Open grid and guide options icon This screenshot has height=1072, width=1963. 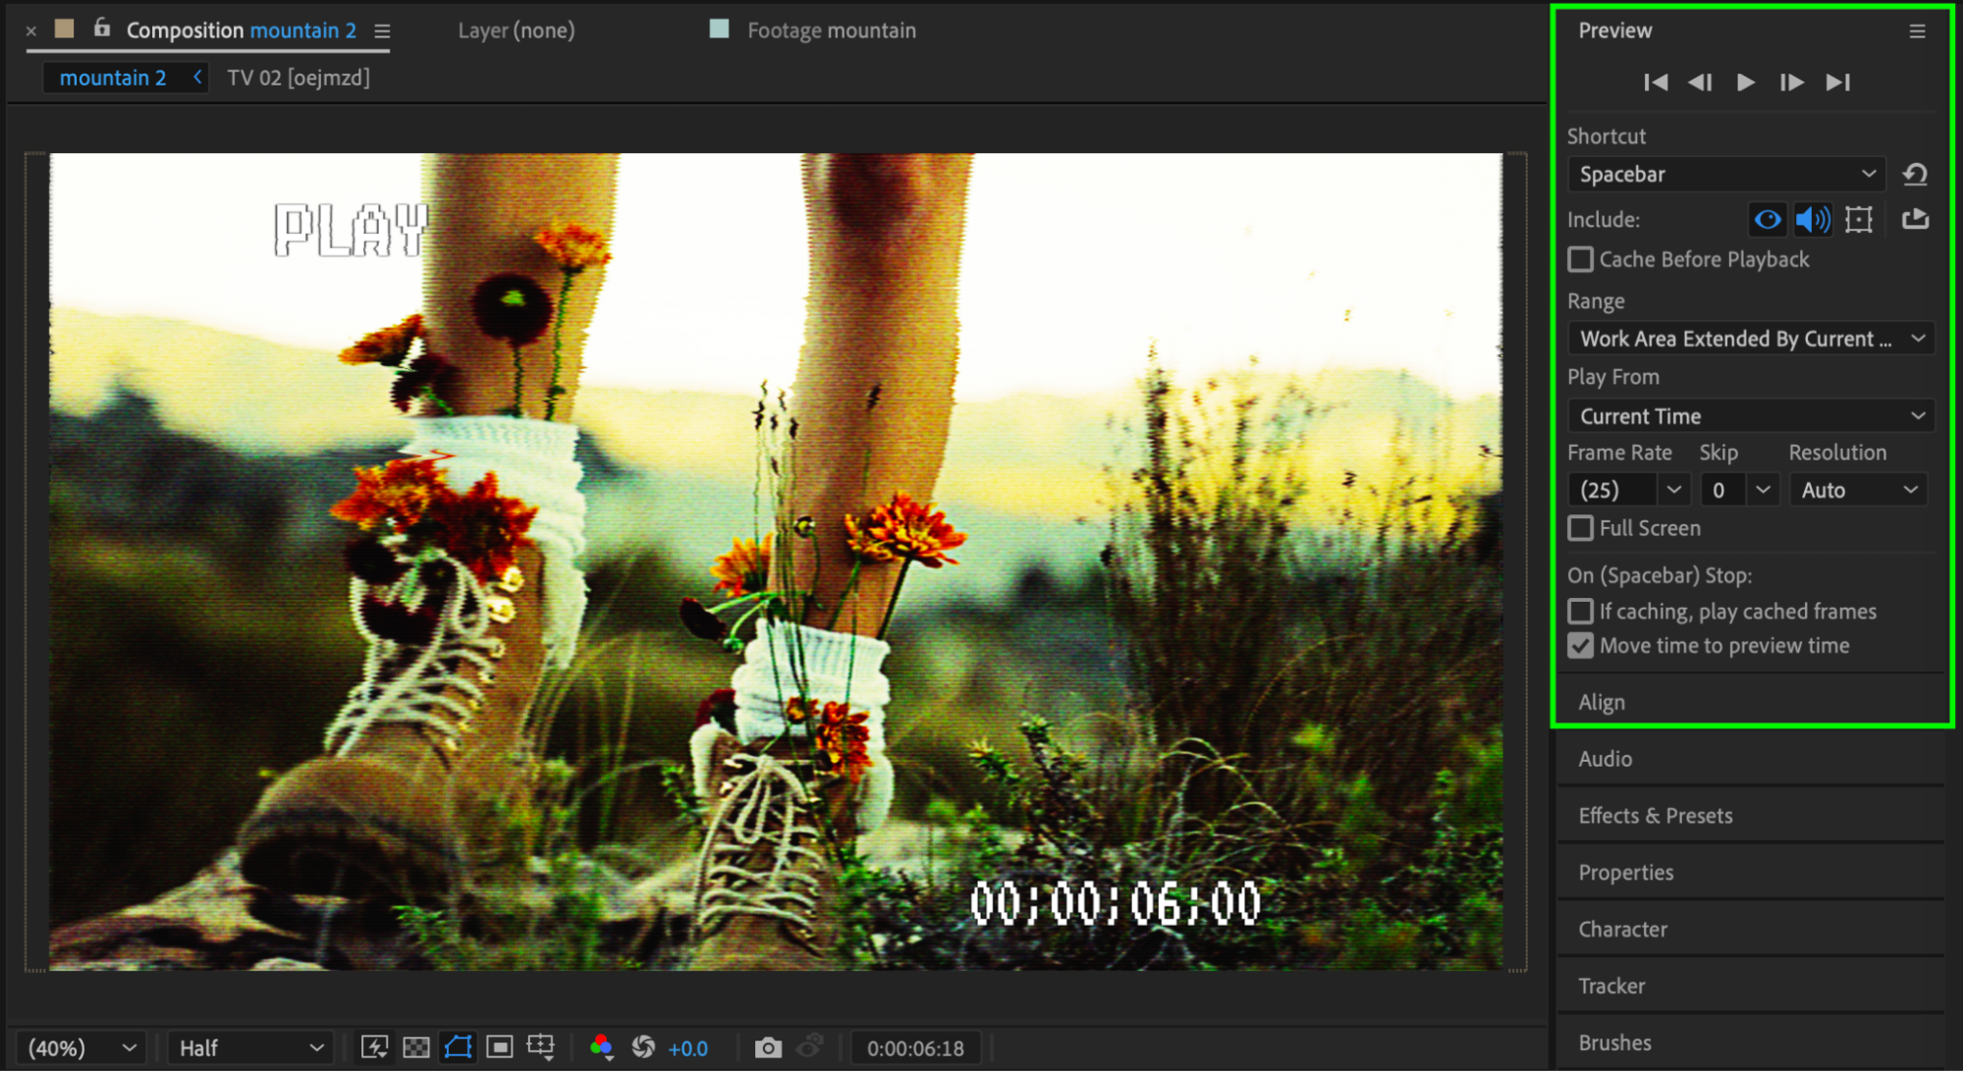(540, 1047)
